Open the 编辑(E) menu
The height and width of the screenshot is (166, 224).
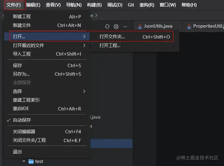click(33, 5)
